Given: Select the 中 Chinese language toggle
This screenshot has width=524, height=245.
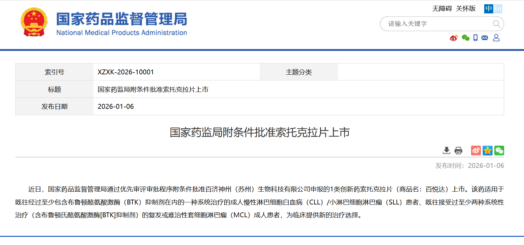Looking at the screenshot, I should (x=489, y=9).
